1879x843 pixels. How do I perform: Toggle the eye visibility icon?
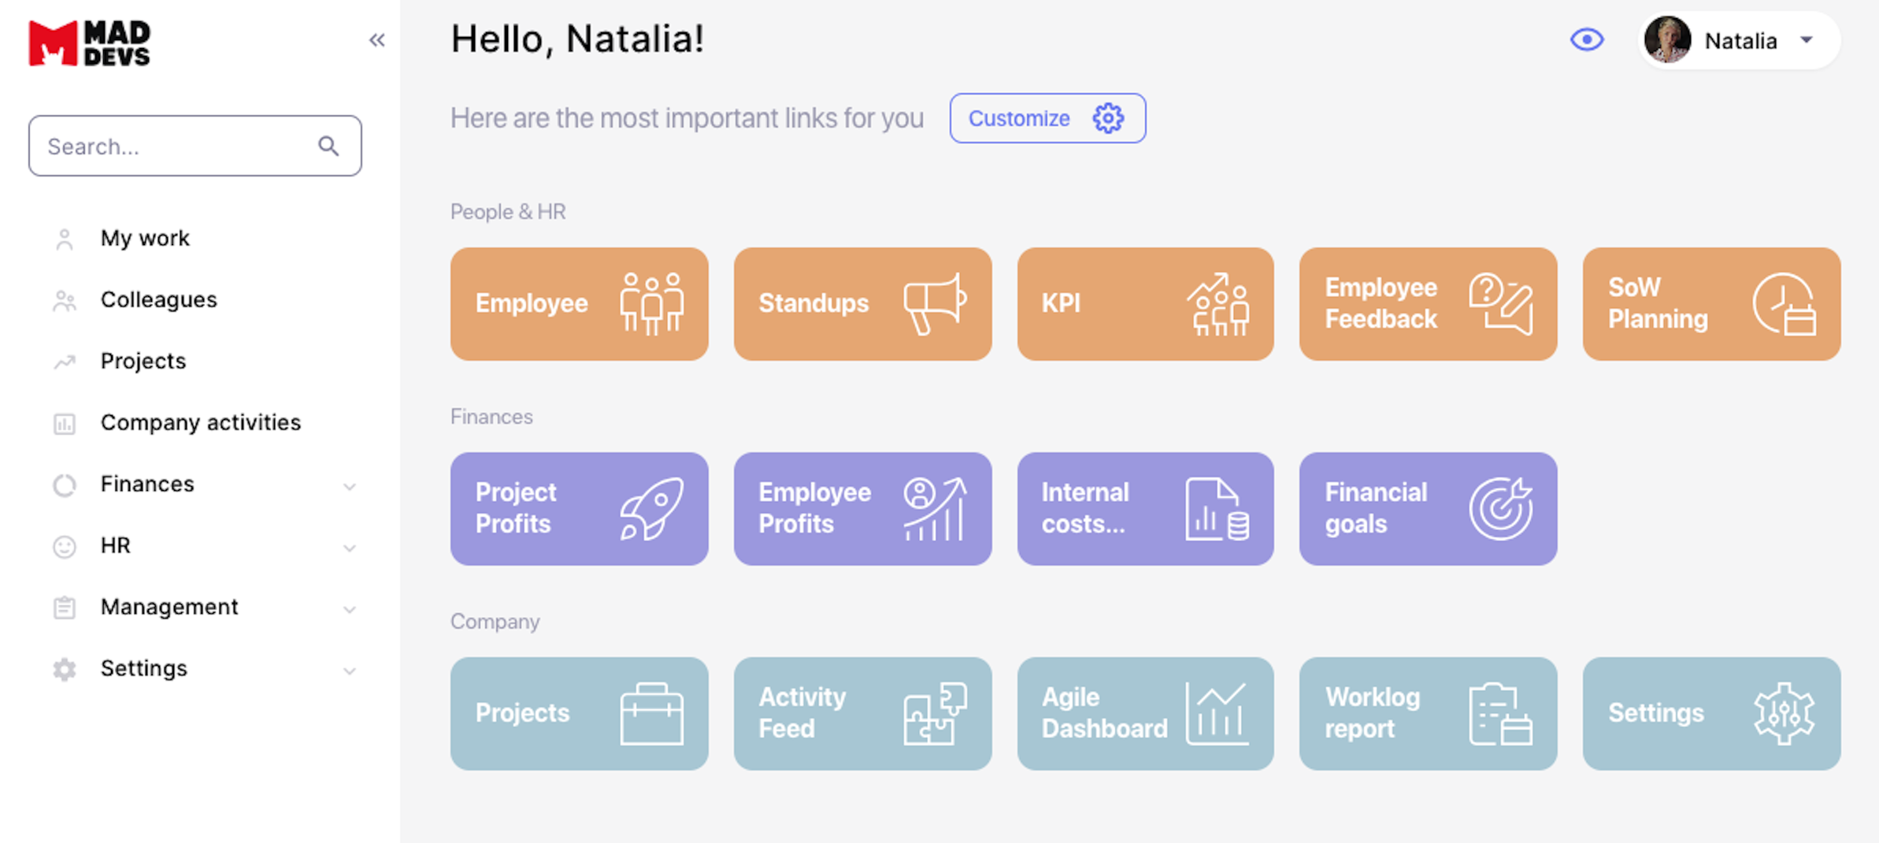coord(1587,40)
